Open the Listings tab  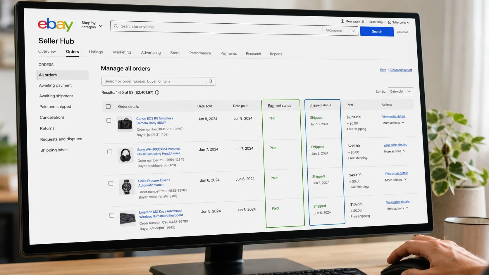click(96, 52)
